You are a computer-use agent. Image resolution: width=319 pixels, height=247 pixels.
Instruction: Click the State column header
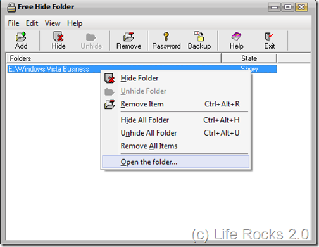(249, 58)
